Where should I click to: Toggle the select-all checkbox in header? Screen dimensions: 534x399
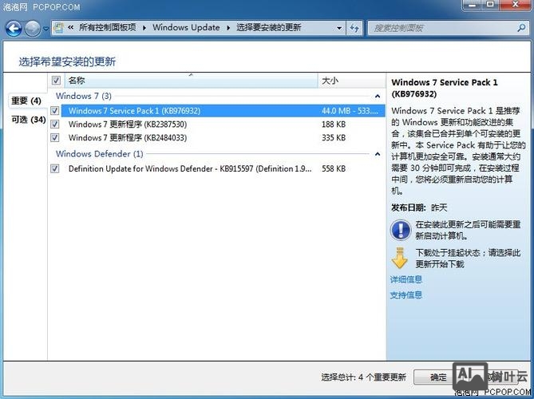pyautogui.click(x=56, y=81)
